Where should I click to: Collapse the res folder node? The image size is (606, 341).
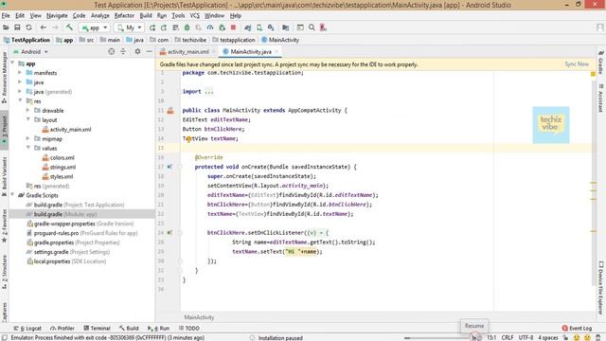[20, 101]
